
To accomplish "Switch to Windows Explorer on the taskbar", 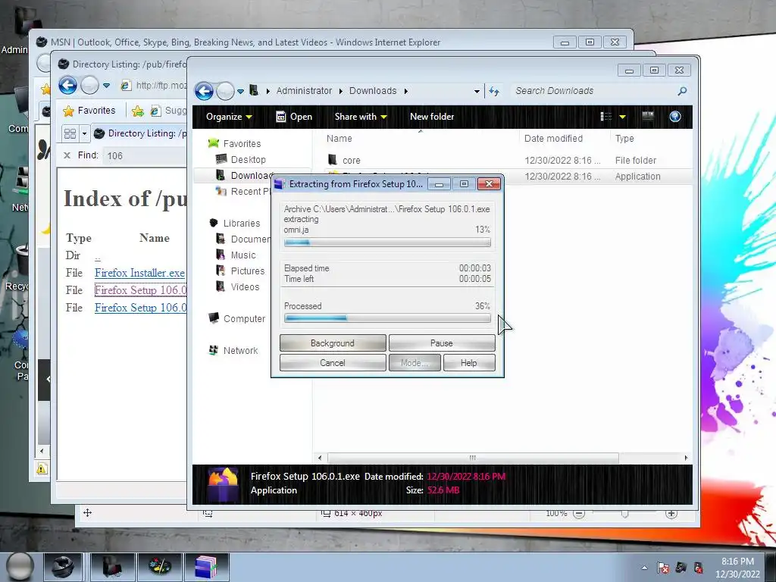I will point(112,567).
